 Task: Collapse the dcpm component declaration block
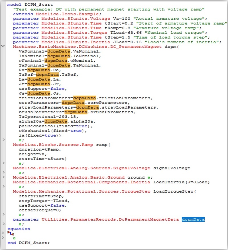tap(3, 46)
